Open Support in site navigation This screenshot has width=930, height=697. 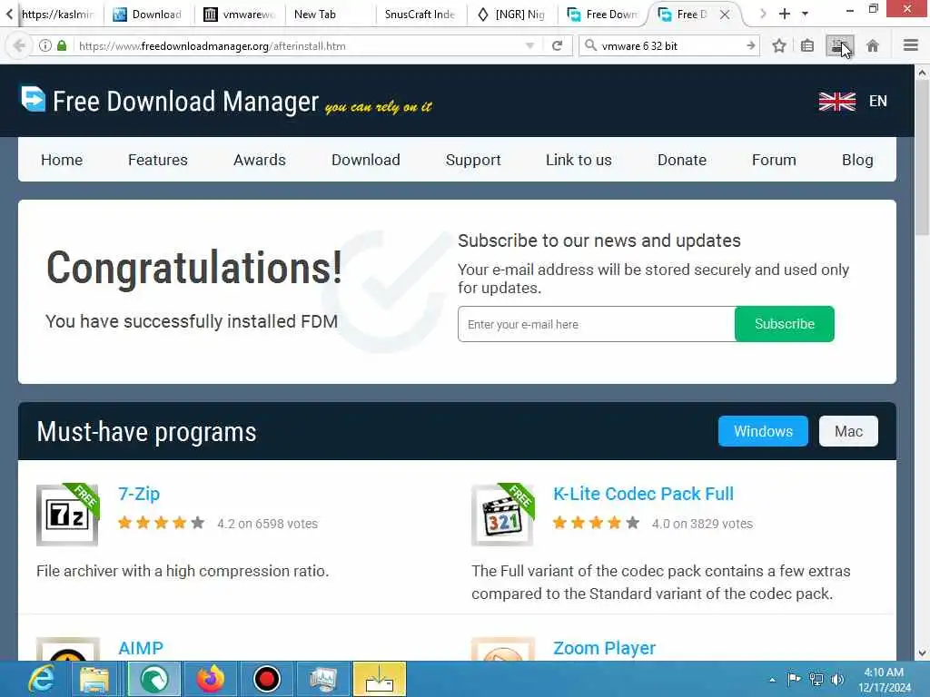pyautogui.click(x=472, y=160)
